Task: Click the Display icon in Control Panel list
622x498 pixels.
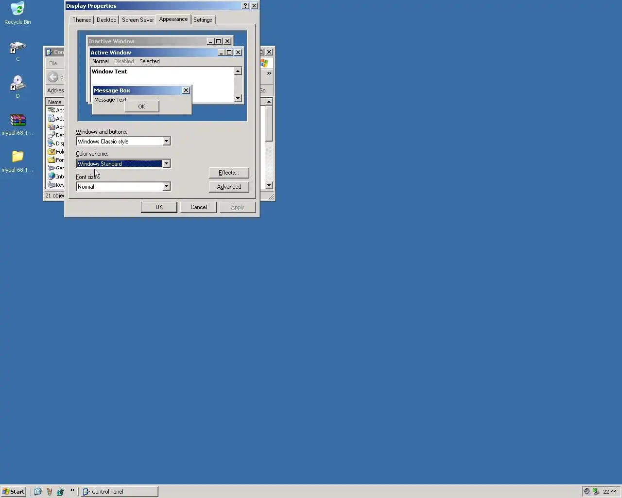Action: click(52, 143)
